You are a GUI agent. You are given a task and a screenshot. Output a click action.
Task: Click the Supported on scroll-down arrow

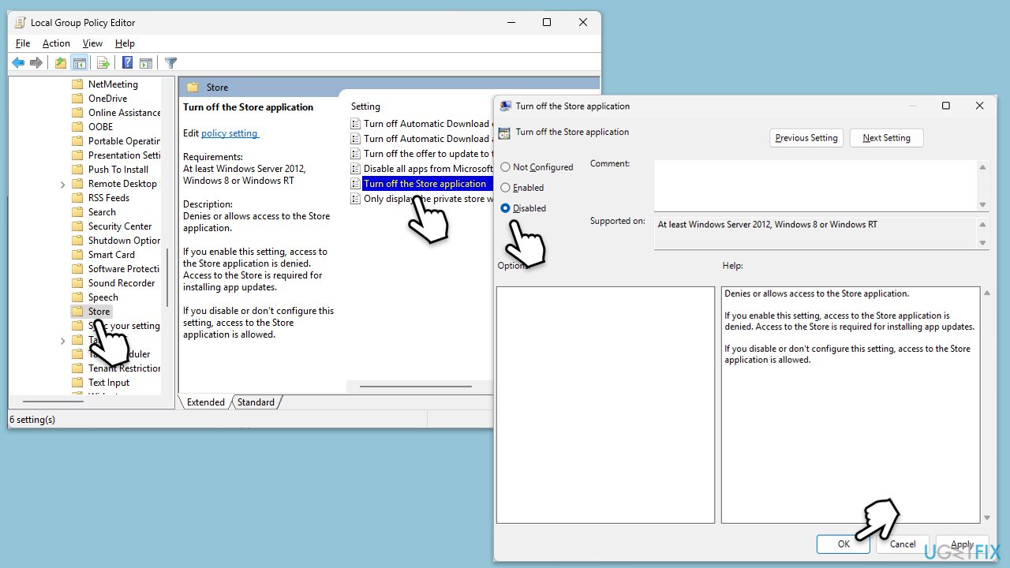point(982,243)
